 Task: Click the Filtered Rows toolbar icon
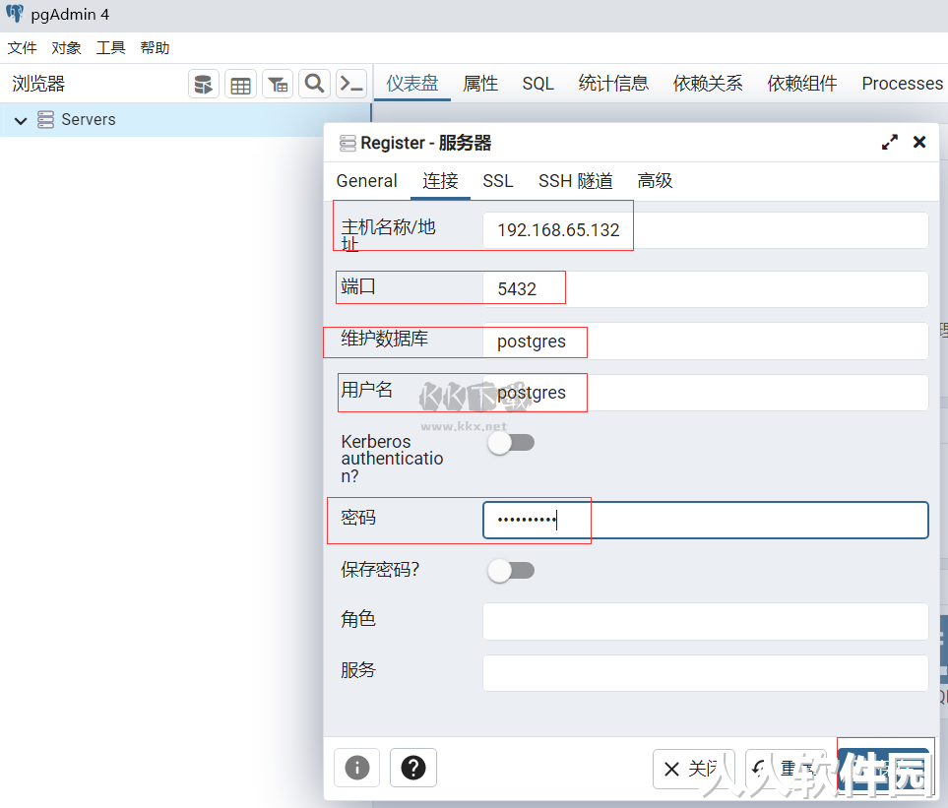278,84
